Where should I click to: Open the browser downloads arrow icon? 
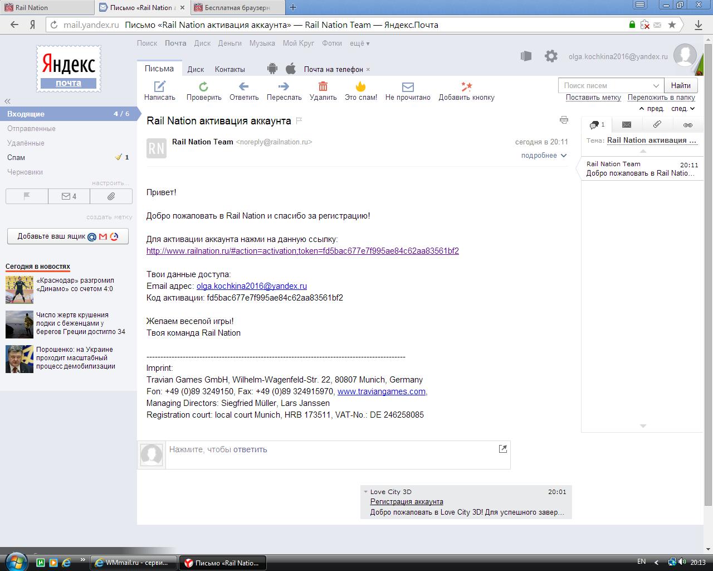point(699,25)
